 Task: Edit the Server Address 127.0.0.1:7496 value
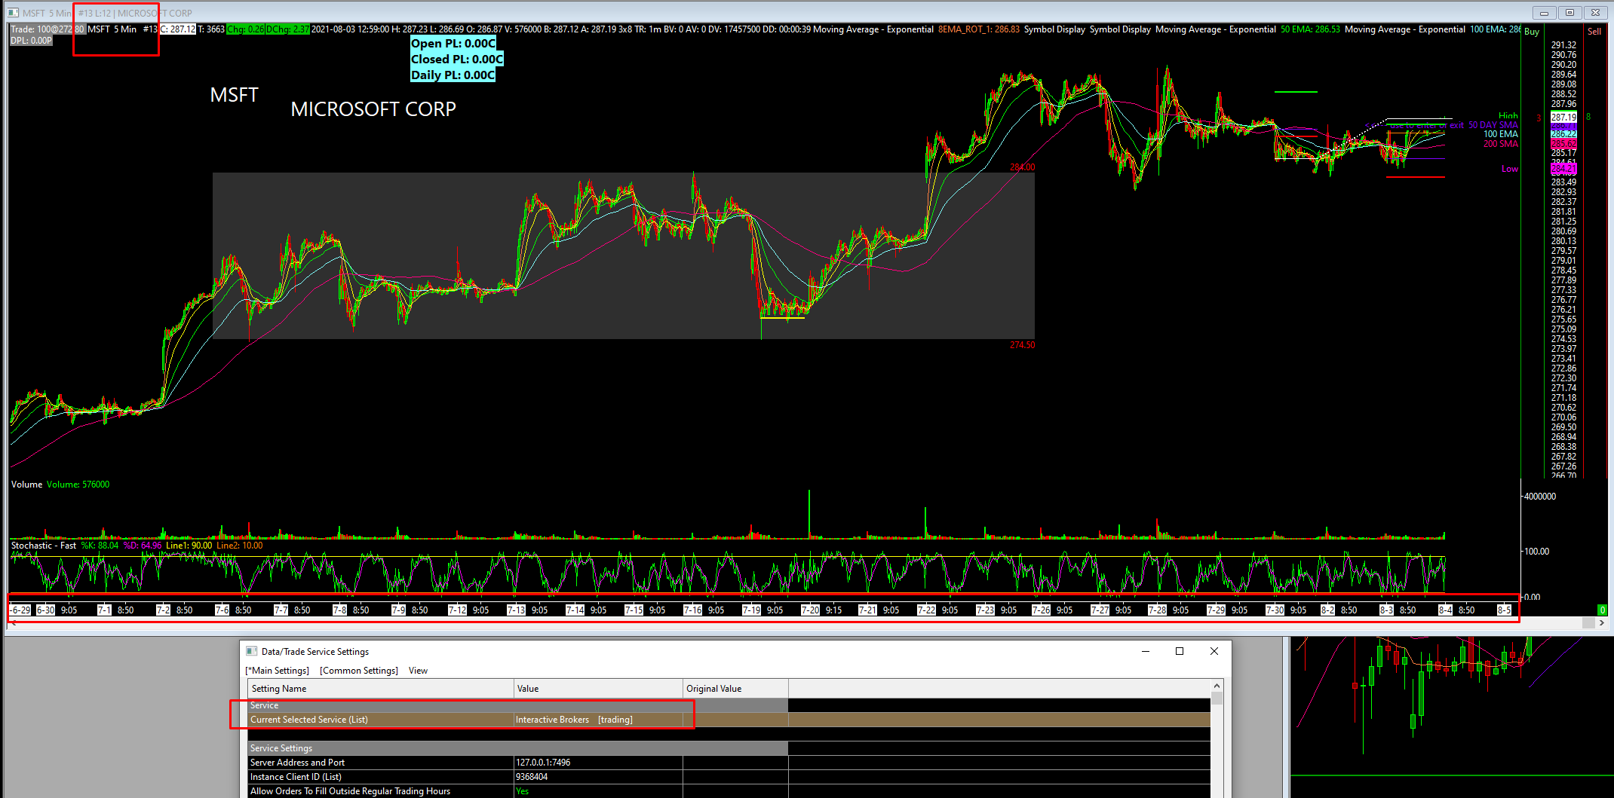coord(599,763)
